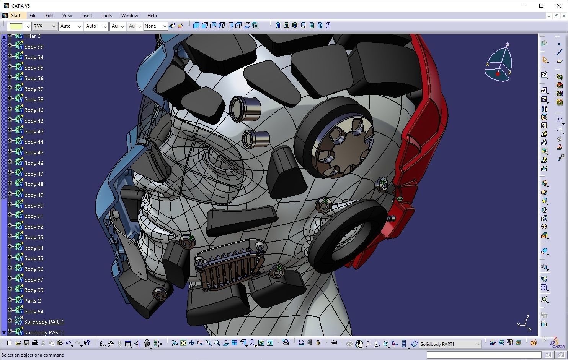Image resolution: width=568 pixels, height=360 pixels.
Task: Click the Painter brush icon in graphic properties
Action: (172, 26)
